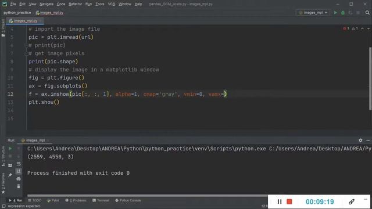Toggle tool window quick-access icon in status bar
Image resolution: width=372 pixels, height=209 pixels.
pyautogui.click(x=3, y=206)
